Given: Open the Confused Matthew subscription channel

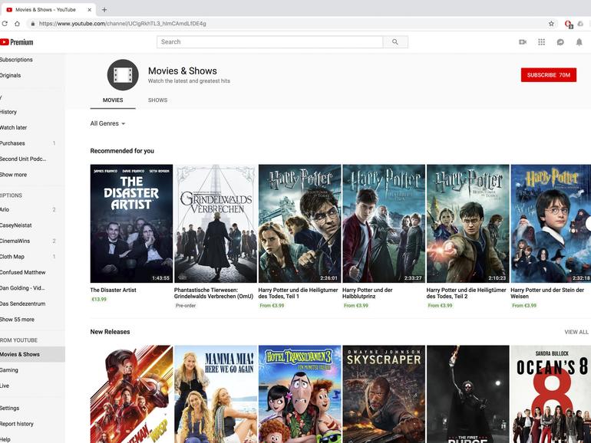Looking at the screenshot, I should (22, 273).
